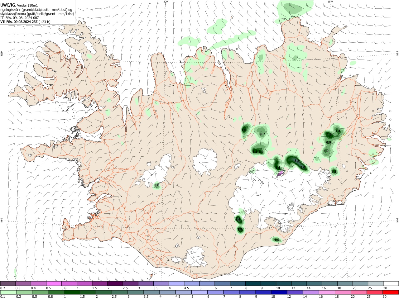Image resolution: width=399 pixels, height=299 pixels.
Task: Click the 2.4 precipitation value in south Iceland
Action: (x=238, y=220)
